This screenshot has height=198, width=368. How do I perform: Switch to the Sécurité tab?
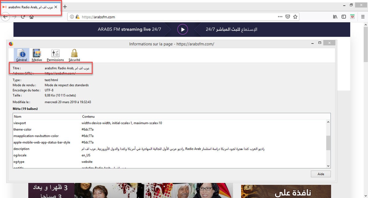(74, 55)
